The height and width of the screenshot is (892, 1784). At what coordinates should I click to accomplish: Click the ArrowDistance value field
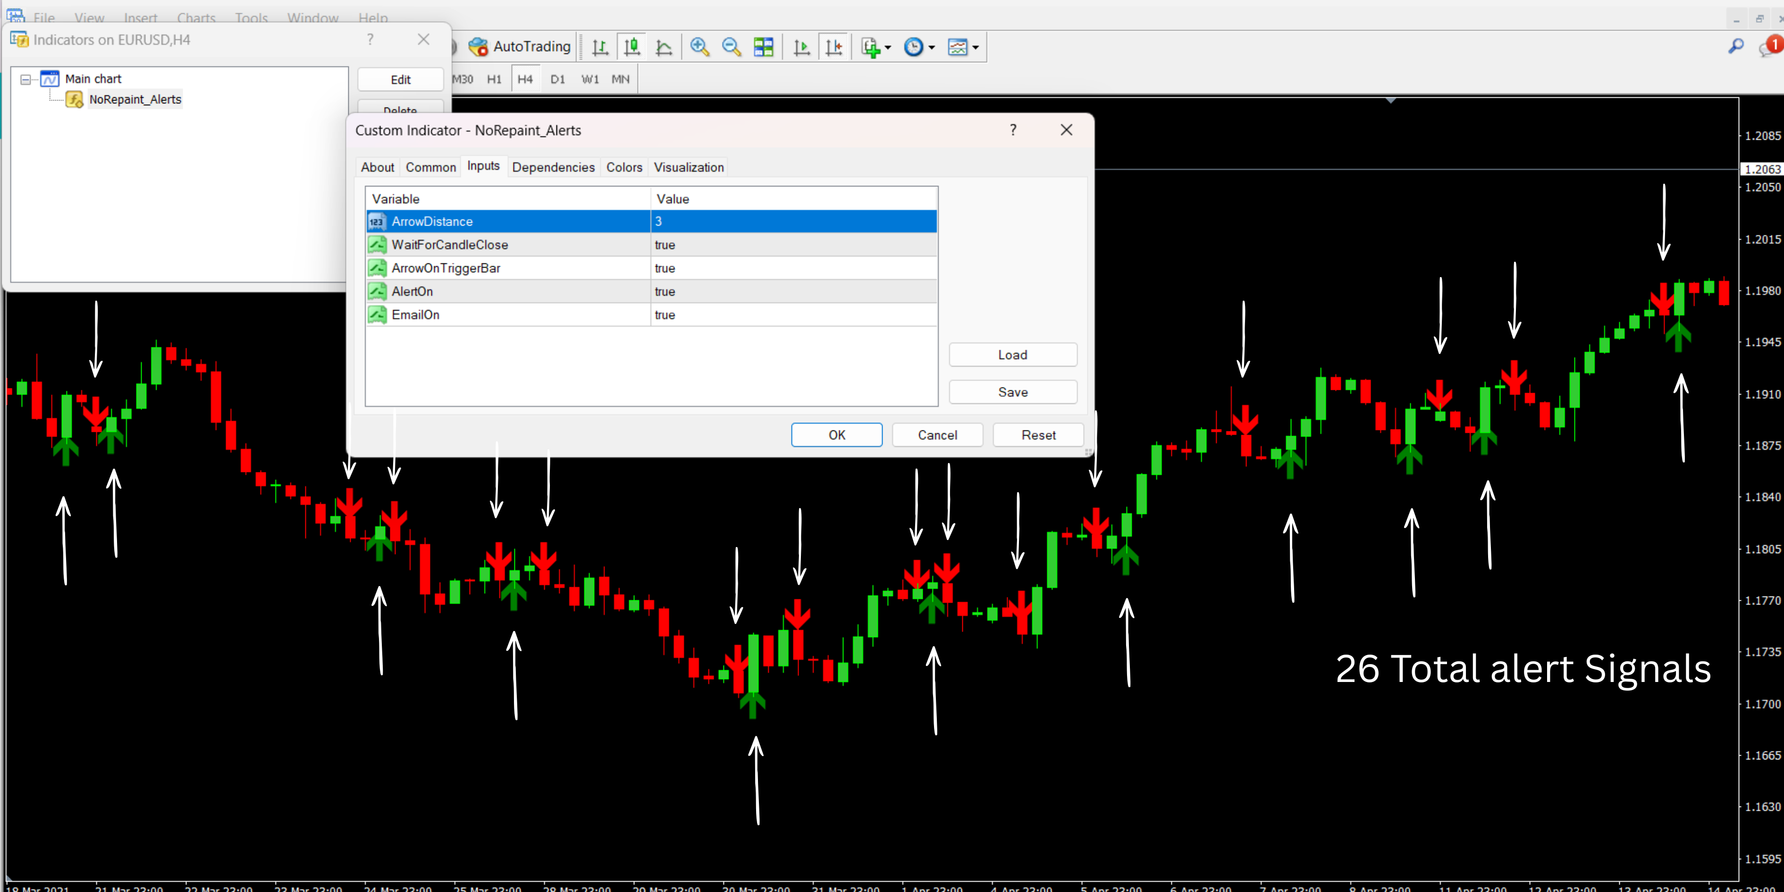click(x=793, y=222)
